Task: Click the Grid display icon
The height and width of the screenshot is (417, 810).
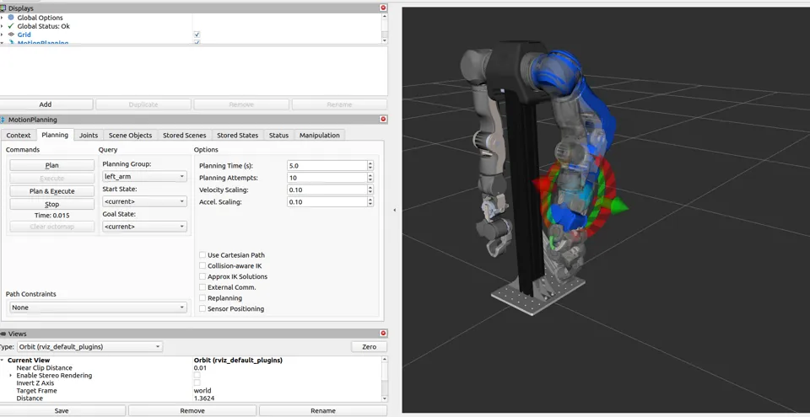Action: tap(11, 35)
